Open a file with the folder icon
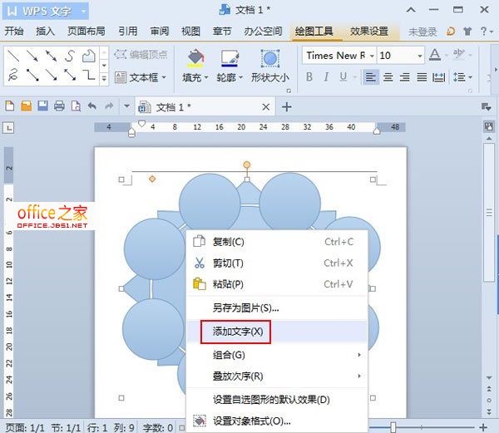This screenshot has width=499, height=433. 27,106
